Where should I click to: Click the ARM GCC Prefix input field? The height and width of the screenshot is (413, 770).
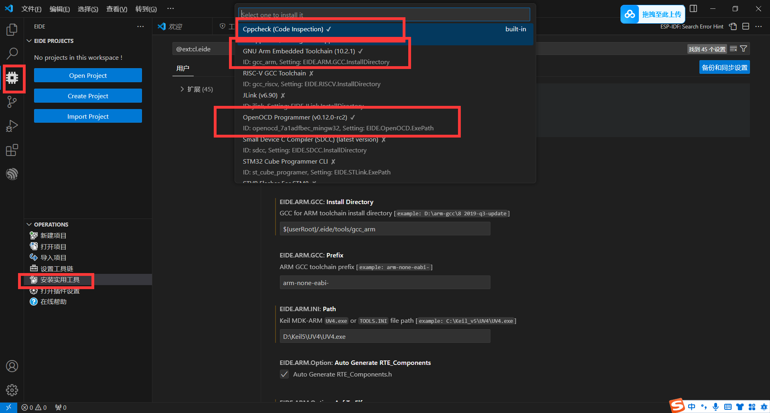tap(385, 282)
